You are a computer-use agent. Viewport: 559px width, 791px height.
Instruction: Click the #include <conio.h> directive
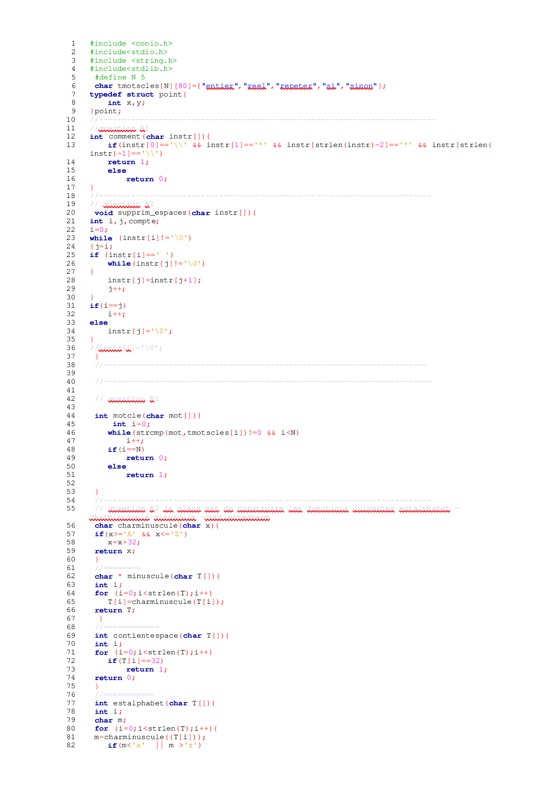coord(131,44)
